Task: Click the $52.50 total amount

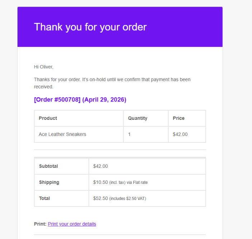Action: pyautogui.click(x=100, y=198)
